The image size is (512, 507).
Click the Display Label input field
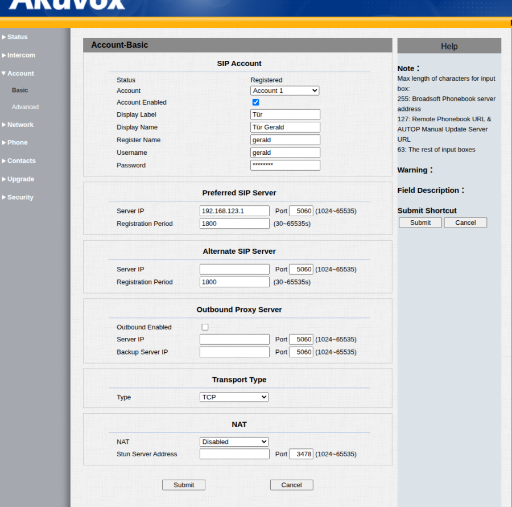coord(285,114)
